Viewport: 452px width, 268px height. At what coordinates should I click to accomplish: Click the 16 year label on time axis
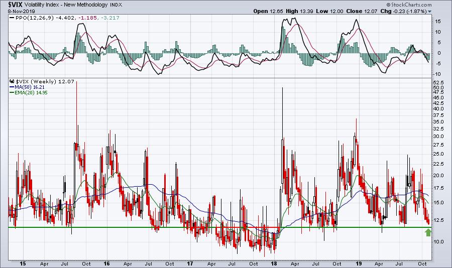(106, 263)
